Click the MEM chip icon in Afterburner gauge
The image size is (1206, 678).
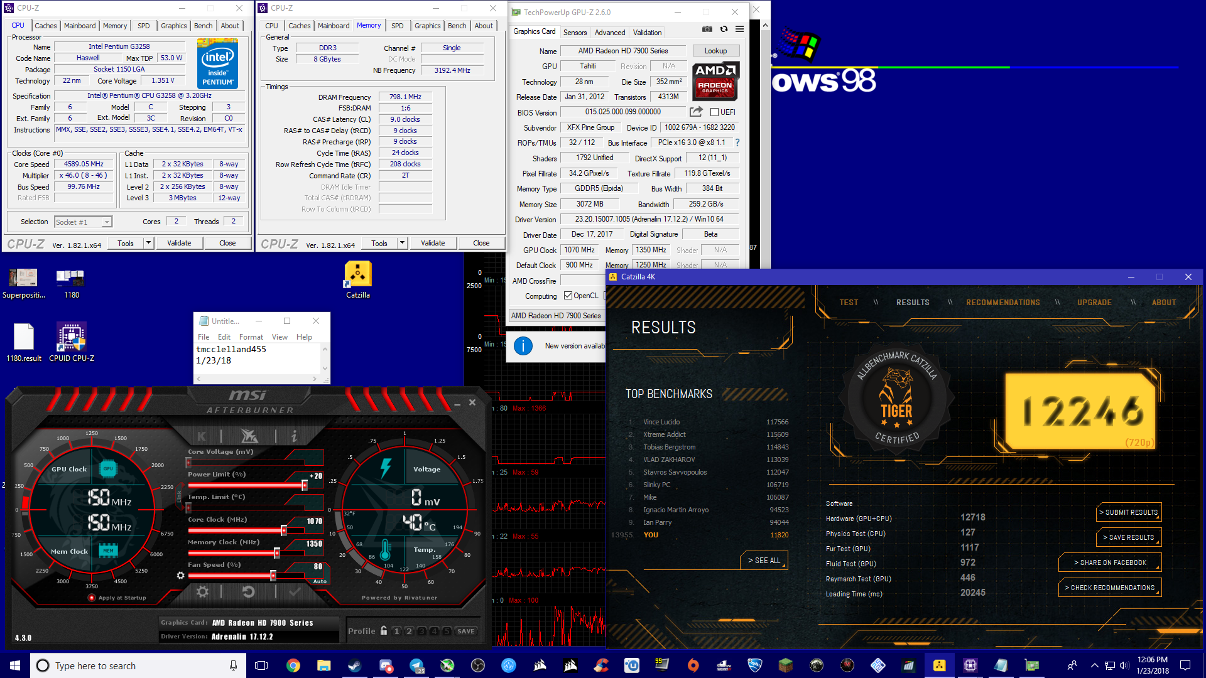(108, 551)
